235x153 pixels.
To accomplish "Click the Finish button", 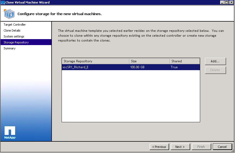I will point(201,147).
